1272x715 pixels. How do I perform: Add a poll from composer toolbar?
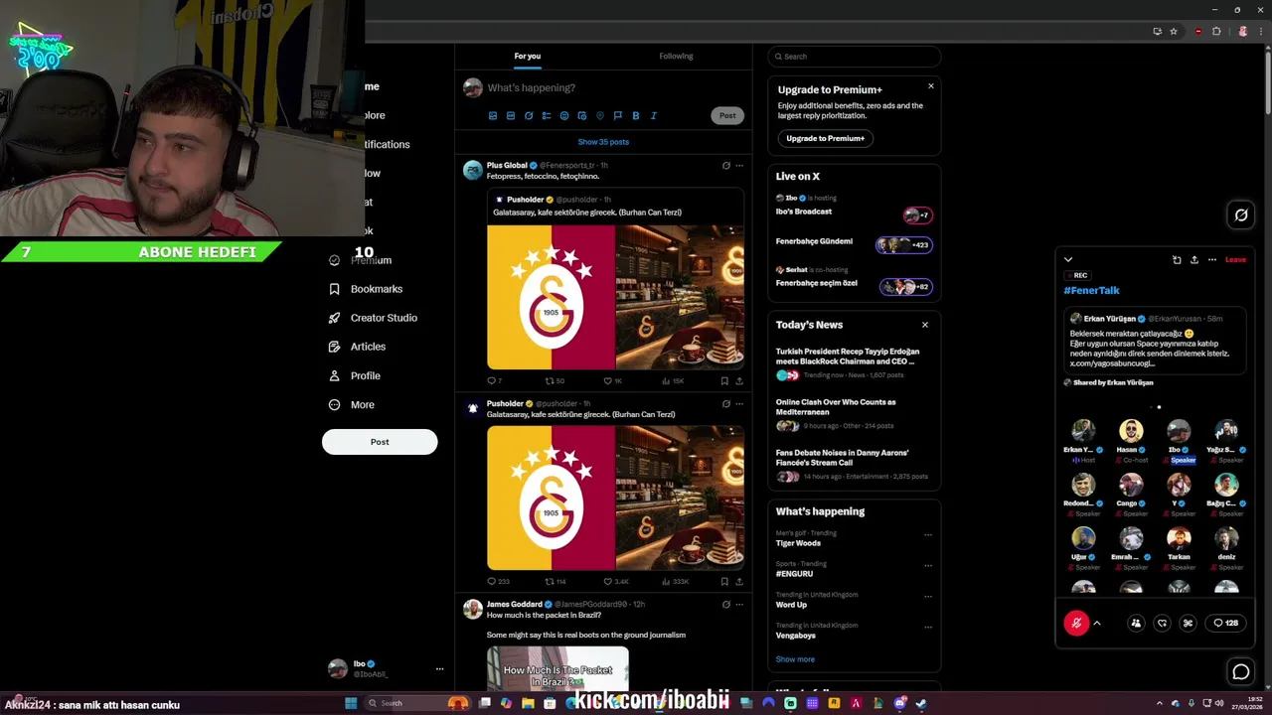[x=547, y=116]
